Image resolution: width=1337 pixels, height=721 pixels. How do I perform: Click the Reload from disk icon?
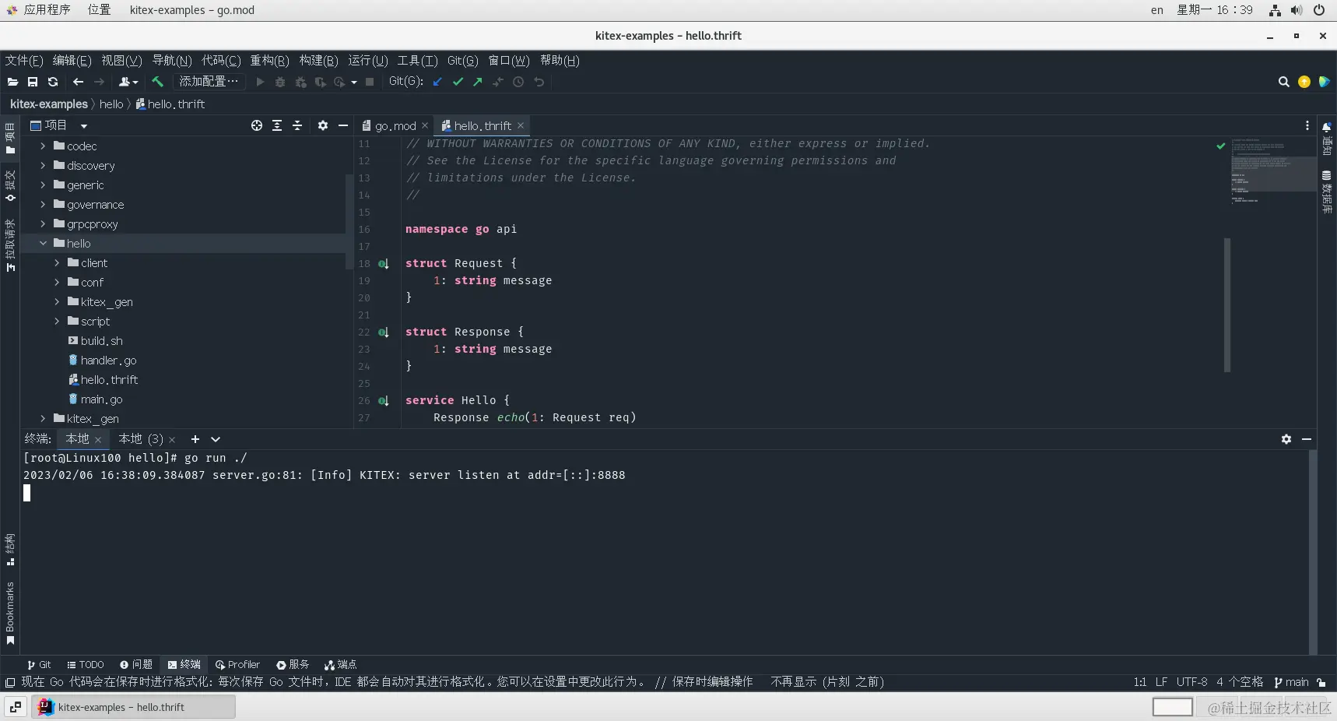(53, 82)
